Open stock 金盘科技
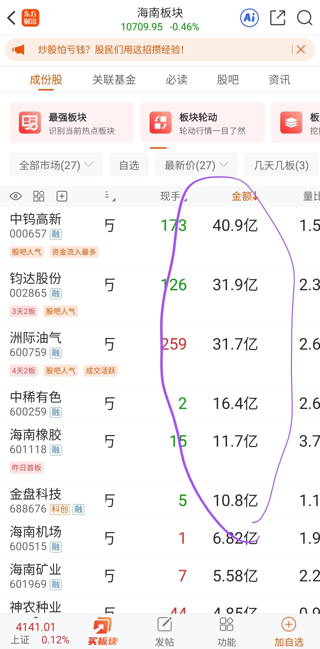The width and height of the screenshot is (320, 649). click(36, 495)
